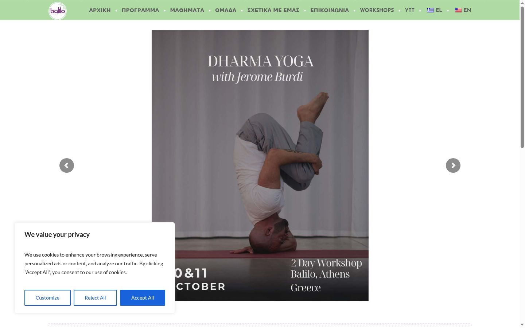Viewport: 525px width, 328px height.
Task: Click Accept All cookies button
Action: (x=143, y=298)
